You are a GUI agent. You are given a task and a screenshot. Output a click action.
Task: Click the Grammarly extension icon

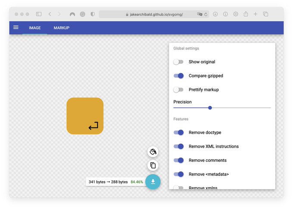(82, 14)
